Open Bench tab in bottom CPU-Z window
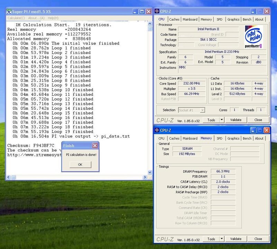The height and width of the screenshot is (249, 277). pyautogui.click(x=247, y=138)
